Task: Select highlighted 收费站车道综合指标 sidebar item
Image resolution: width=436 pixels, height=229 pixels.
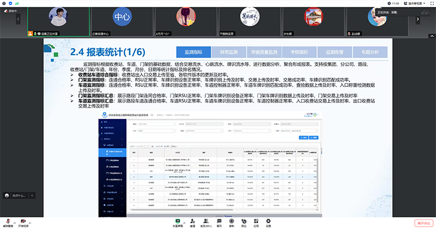Action: tap(112, 152)
